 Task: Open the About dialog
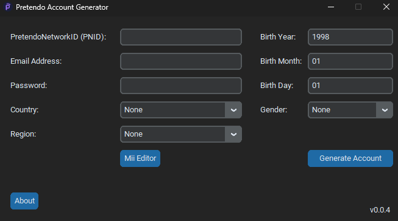tap(24, 201)
